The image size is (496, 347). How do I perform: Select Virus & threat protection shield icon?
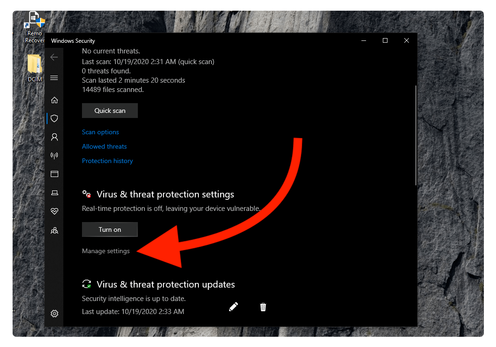(54, 118)
